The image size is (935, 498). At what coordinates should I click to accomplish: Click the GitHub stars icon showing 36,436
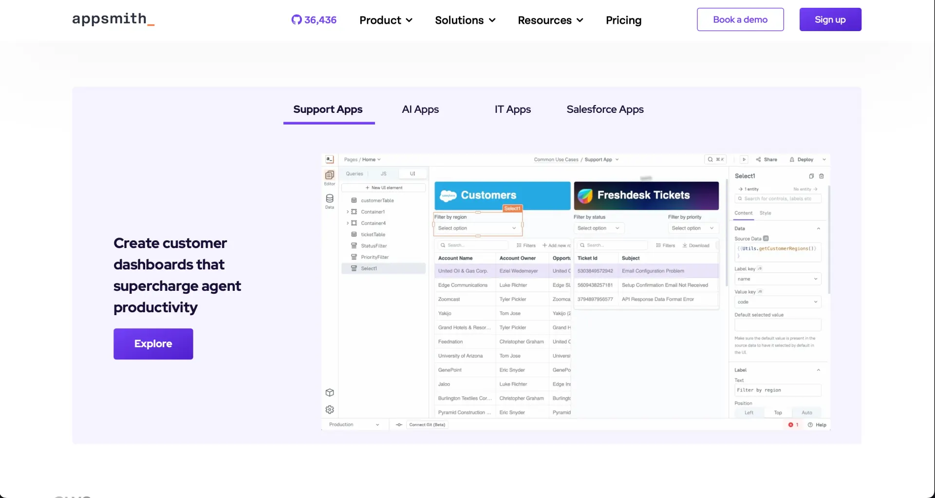coord(314,20)
